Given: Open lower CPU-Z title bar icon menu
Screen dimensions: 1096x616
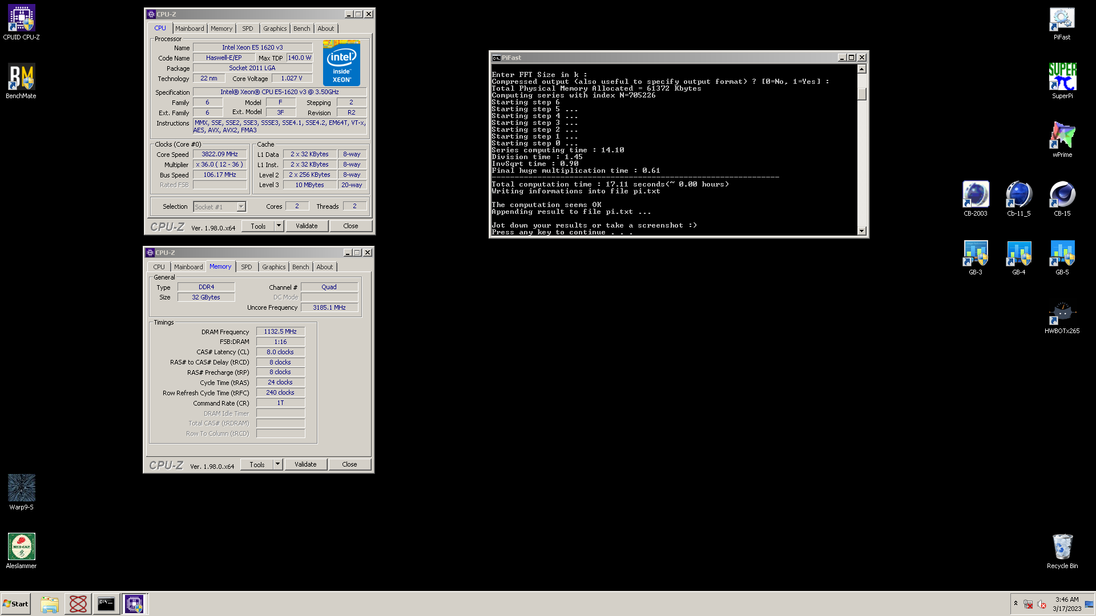Looking at the screenshot, I should click(150, 253).
